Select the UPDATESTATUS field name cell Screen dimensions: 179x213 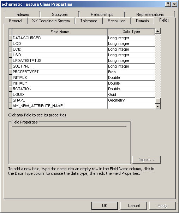[x=60, y=61]
